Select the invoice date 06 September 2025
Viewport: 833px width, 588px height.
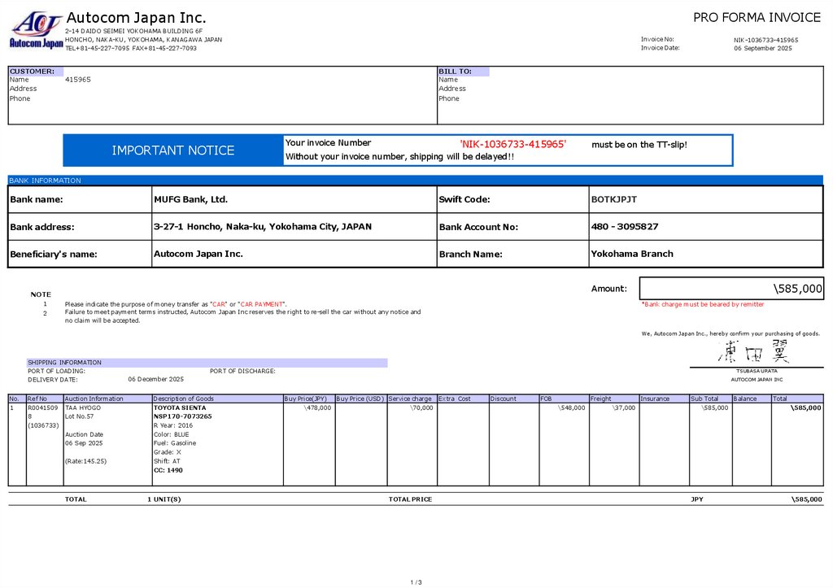click(x=762, y=48)
